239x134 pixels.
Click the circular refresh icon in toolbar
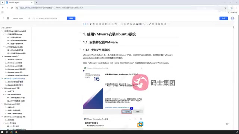click(x=165, y=24)
